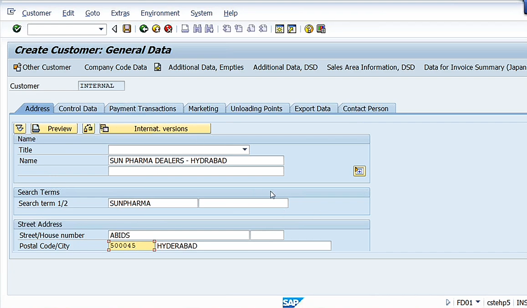This screenshot has height=308, width=527.
Task: Click the empty second name line field
Action: (196, 171)
